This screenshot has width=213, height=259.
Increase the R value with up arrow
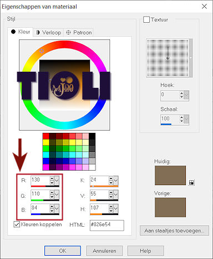click(52, 178)
